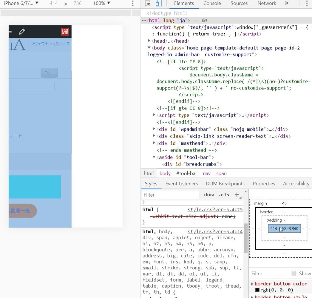
Task: Click the red EGU WEB logo icon
Action: [65, 31]
